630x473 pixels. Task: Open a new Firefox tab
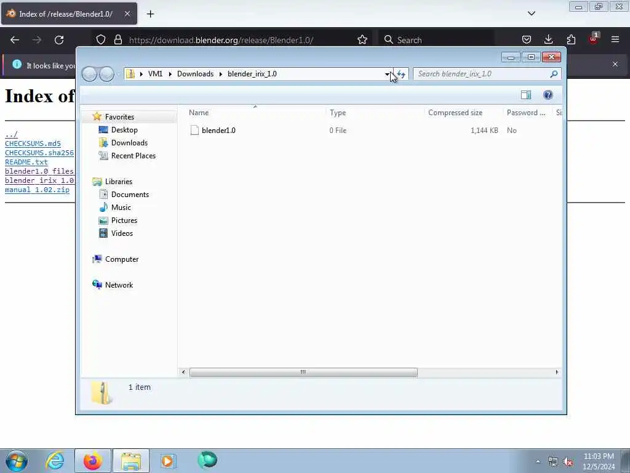point(150,14)
